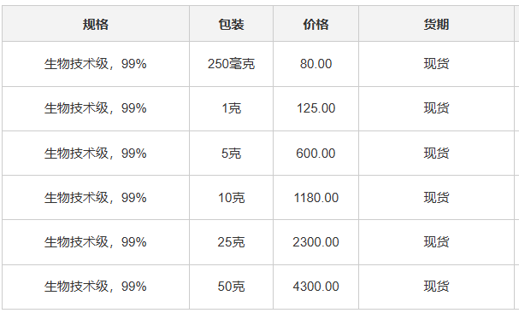Click the 价格 column header
The height and width of the screenshot is (313, 519).
click(x=316, y=24)
